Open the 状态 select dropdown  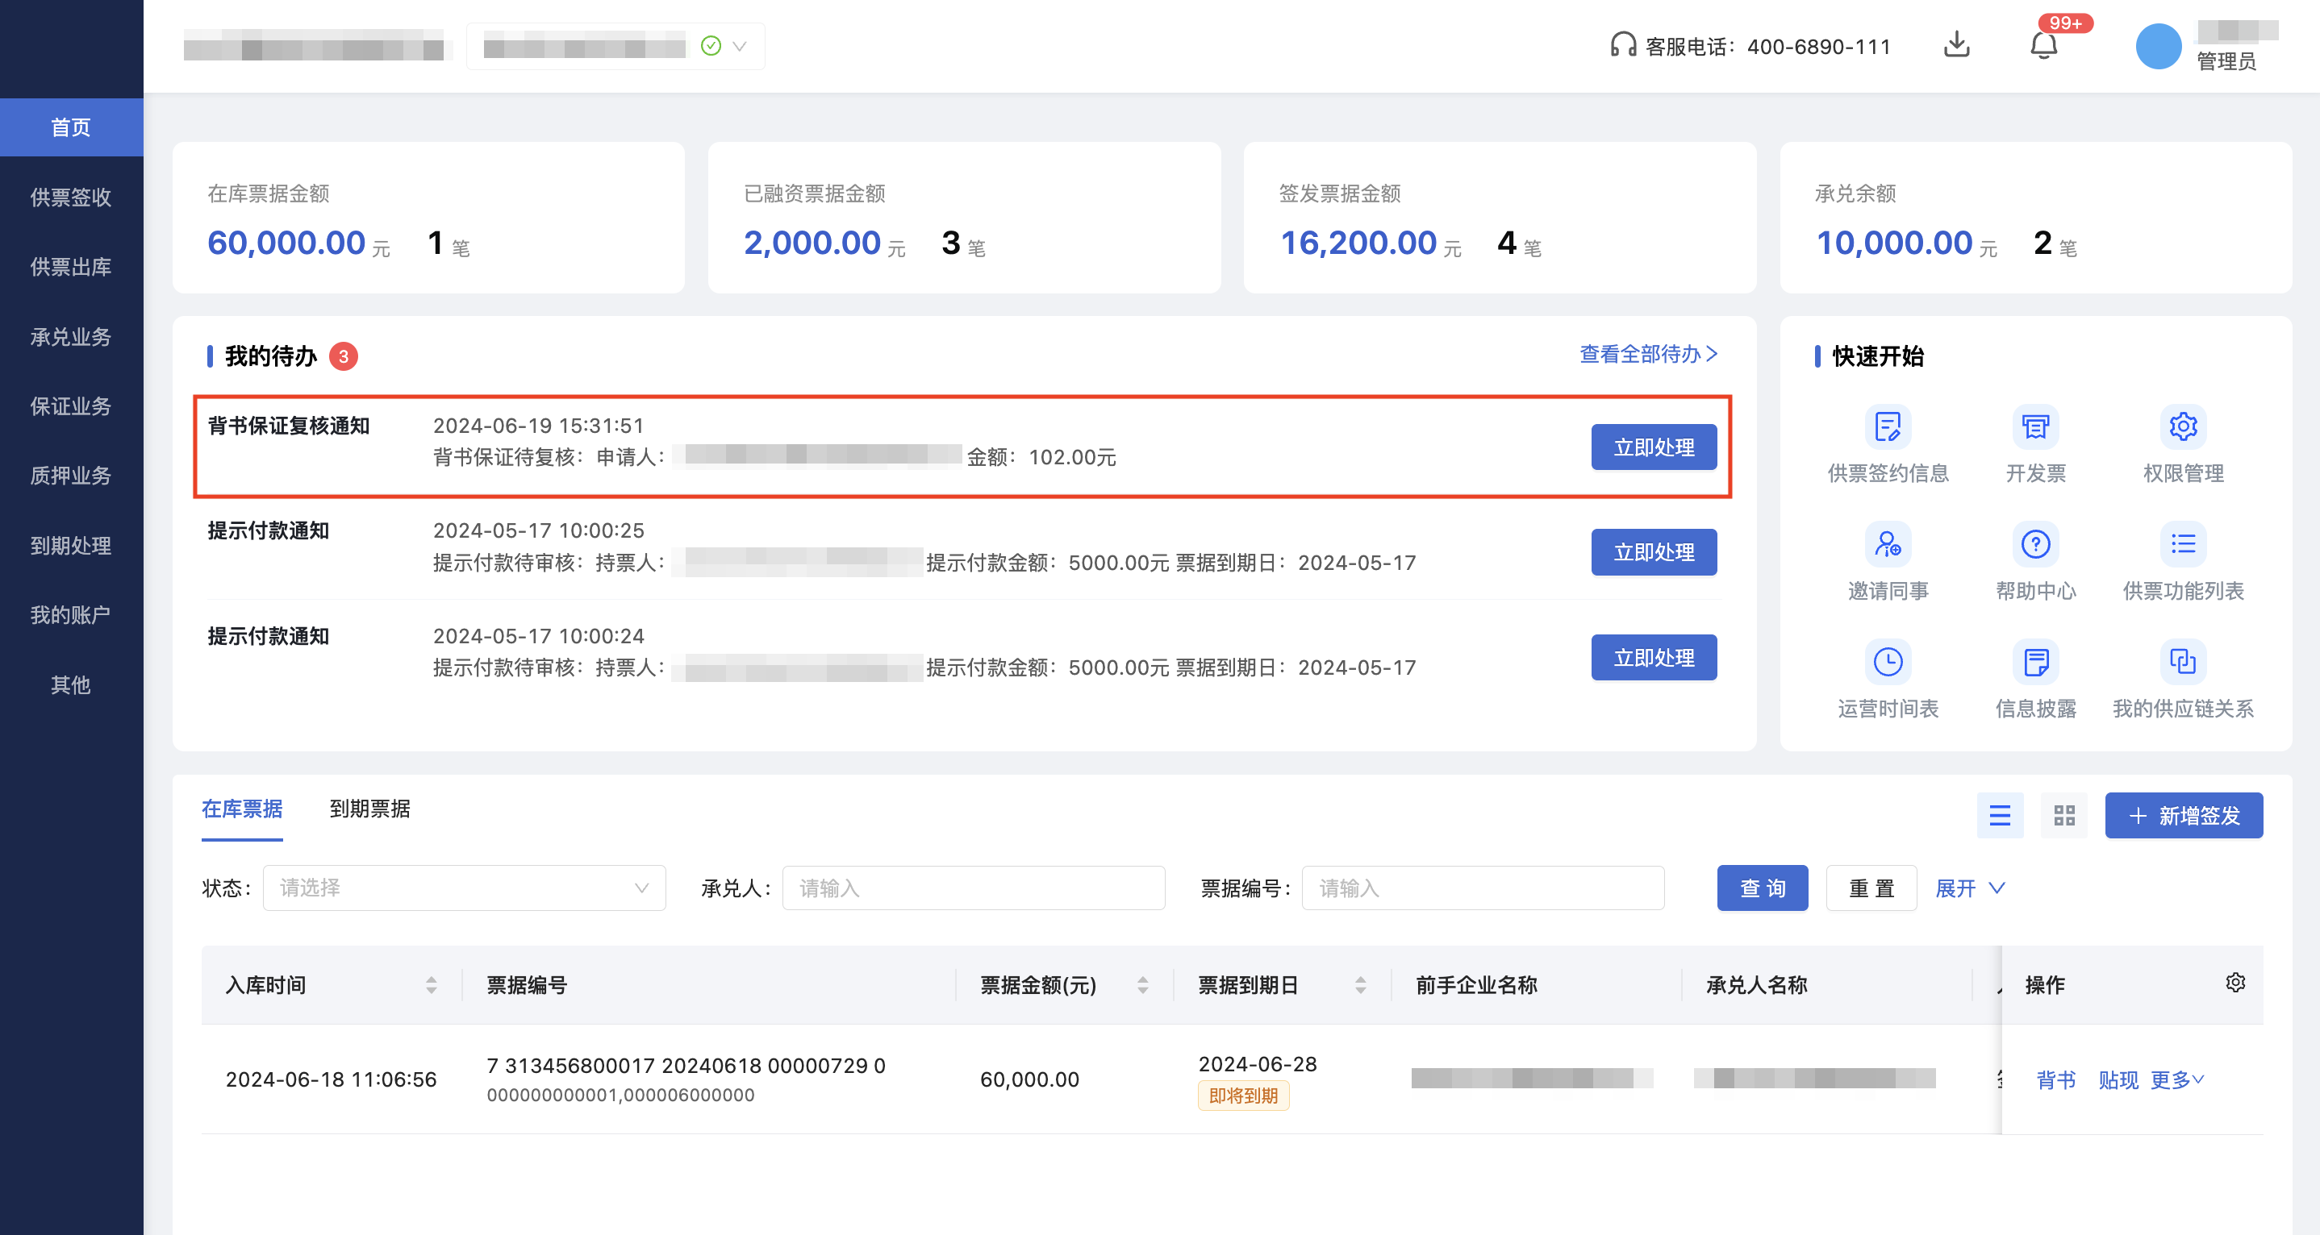click(x=464, y=888)
